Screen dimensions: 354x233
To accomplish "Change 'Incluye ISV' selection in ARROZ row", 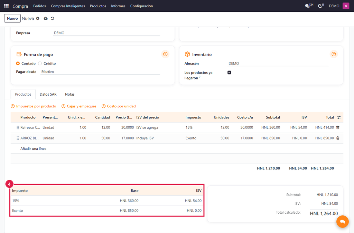I will [145, 138].
